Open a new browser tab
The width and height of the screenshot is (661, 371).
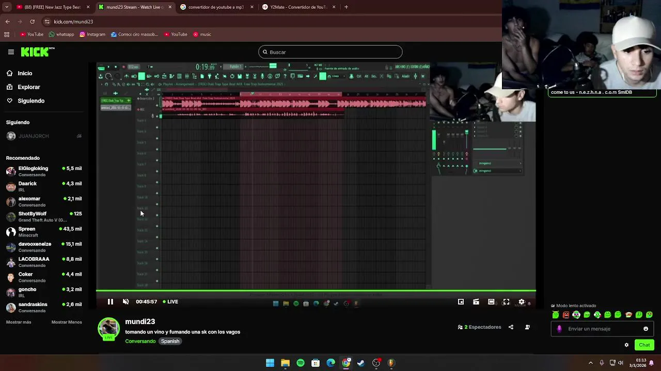tap(346, 7)
